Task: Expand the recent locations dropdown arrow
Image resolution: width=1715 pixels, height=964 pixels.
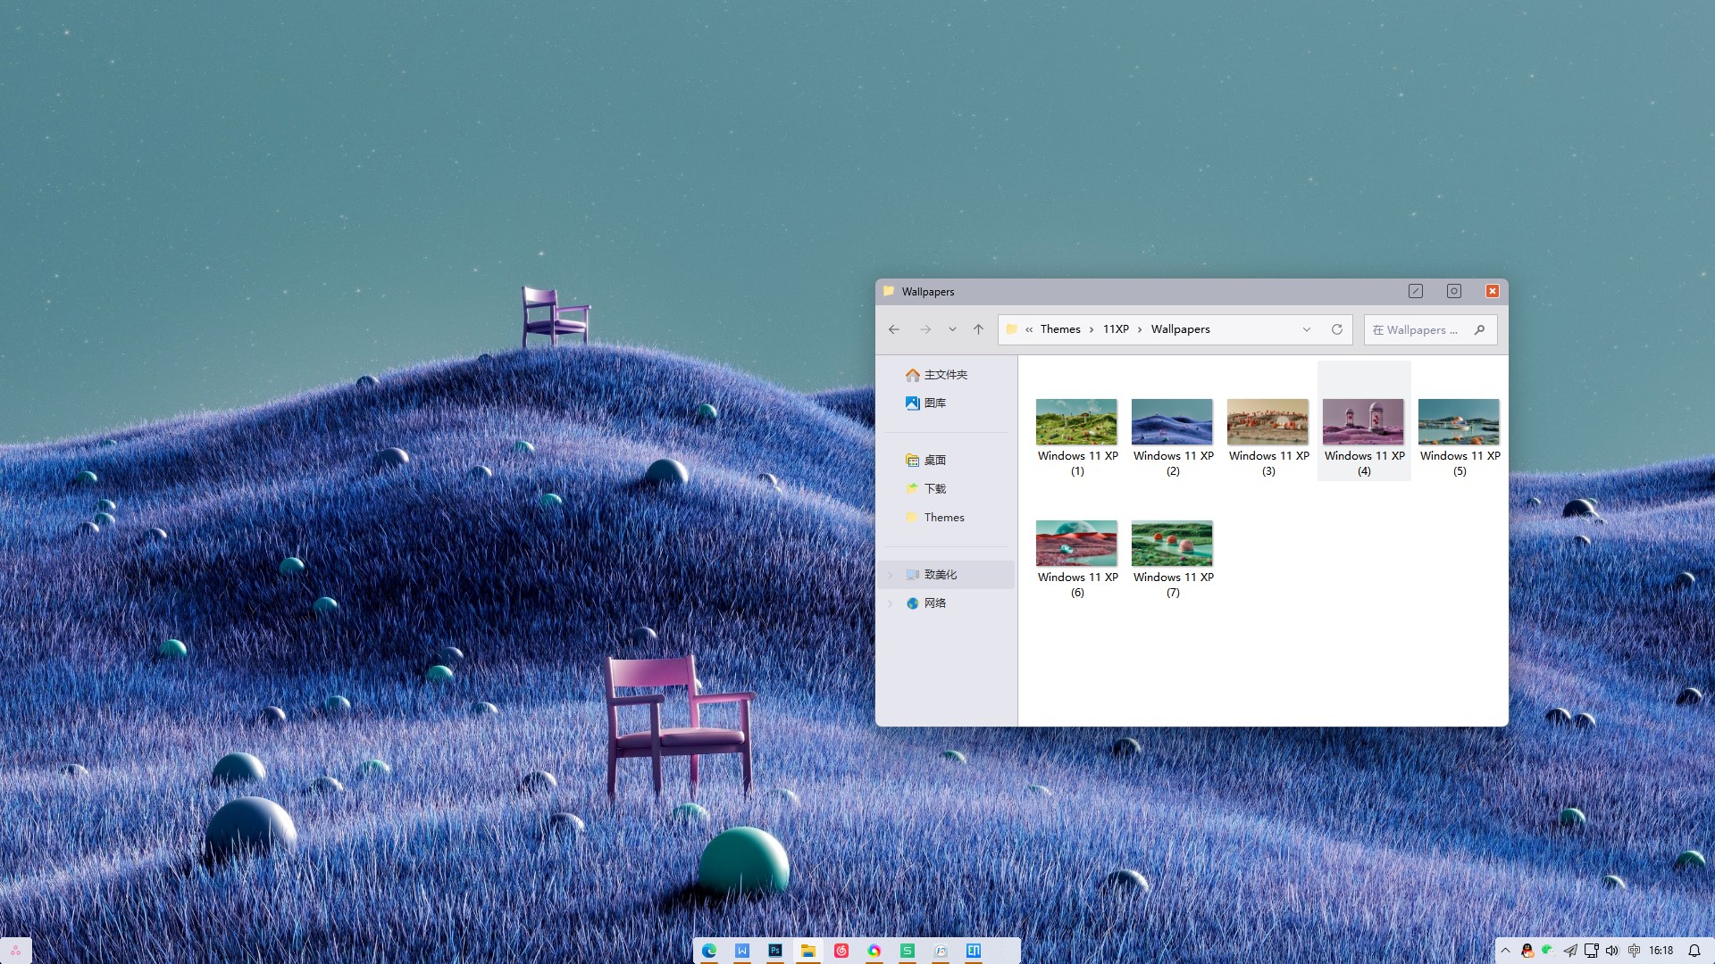Action: click(x=952, y=329)
